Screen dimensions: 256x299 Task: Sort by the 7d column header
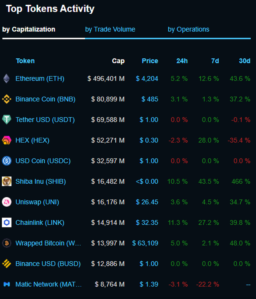215,61
